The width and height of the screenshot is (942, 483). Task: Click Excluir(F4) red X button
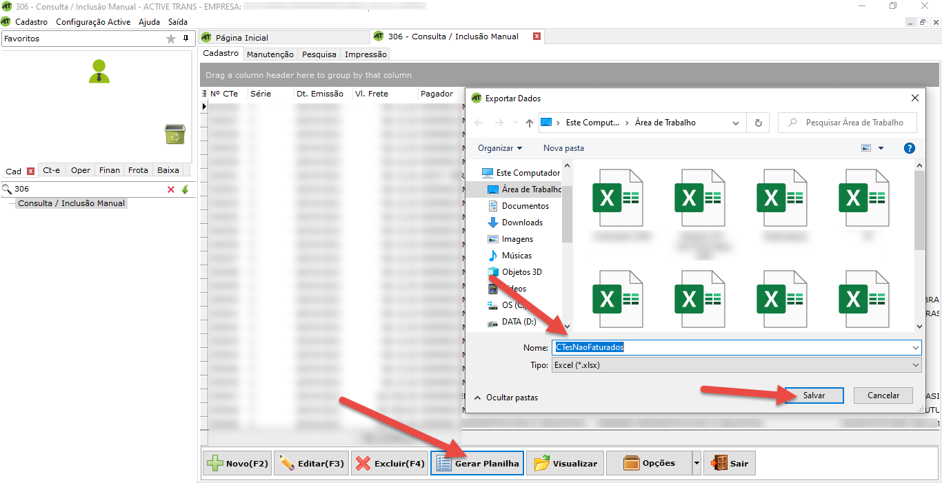[x=389, y=464]
